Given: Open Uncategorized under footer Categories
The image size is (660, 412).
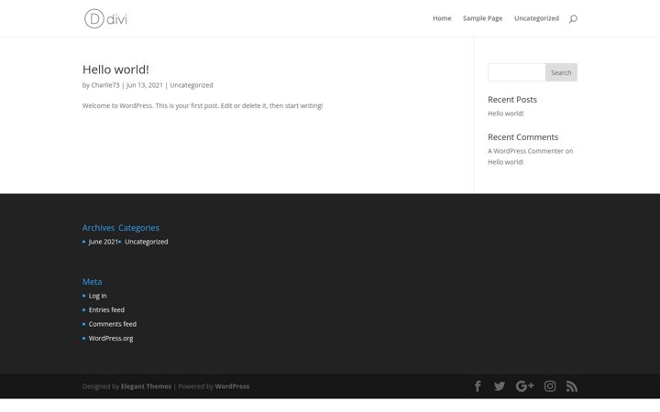Looking at the screenshot, I should pos(146,242).
